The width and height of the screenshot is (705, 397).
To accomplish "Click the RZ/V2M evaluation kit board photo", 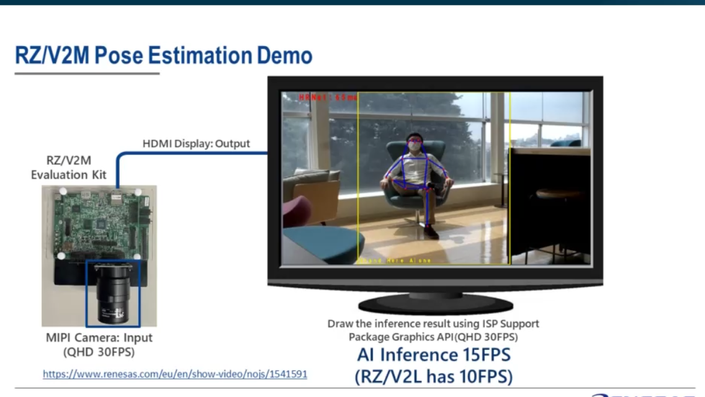I will coord(99,256).
